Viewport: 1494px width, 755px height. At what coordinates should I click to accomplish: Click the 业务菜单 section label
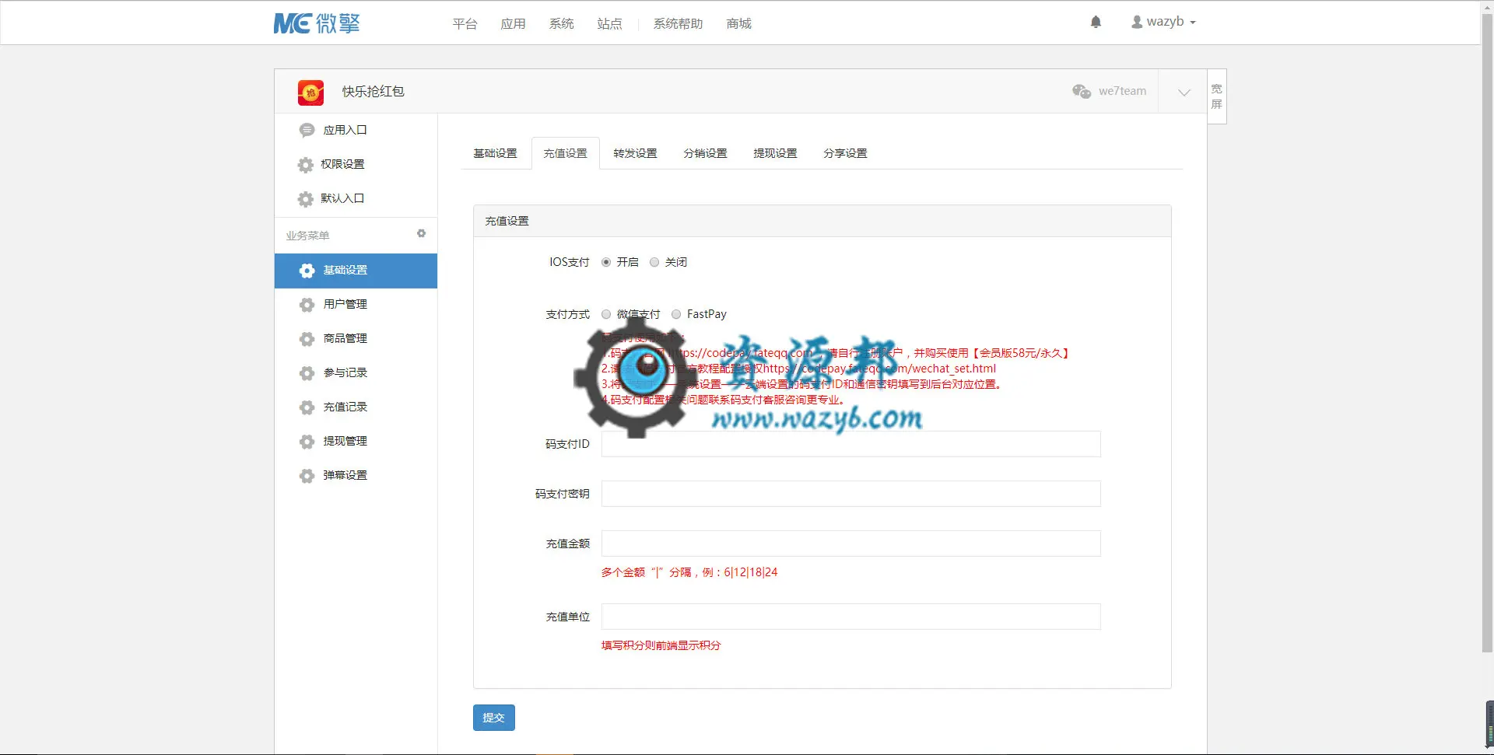click(307, 236)
